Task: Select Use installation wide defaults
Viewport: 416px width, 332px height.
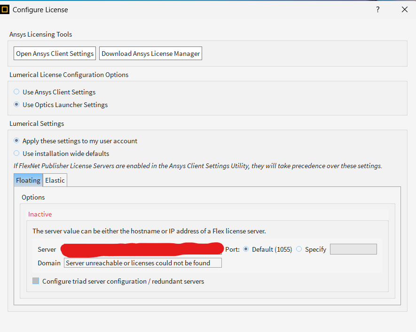Action: pos(17,154)
